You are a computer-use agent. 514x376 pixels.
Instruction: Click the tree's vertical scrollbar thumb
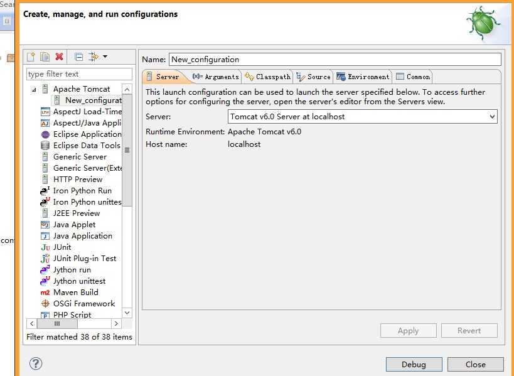pyautogui.click(x=127, y=151)
